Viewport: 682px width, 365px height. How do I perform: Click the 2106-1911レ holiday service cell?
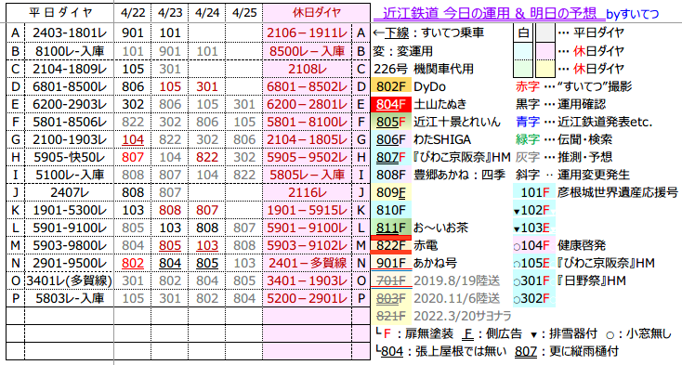(x=307, y=33)
